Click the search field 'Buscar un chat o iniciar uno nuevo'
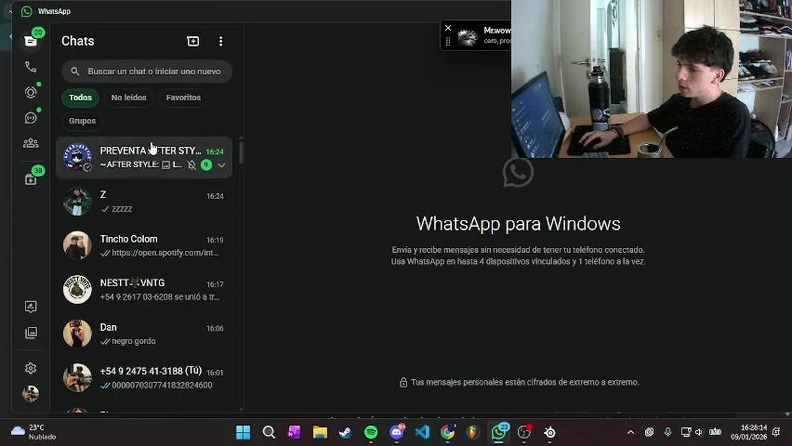Screen dimensions: 792x446 [x=147, y=71]
